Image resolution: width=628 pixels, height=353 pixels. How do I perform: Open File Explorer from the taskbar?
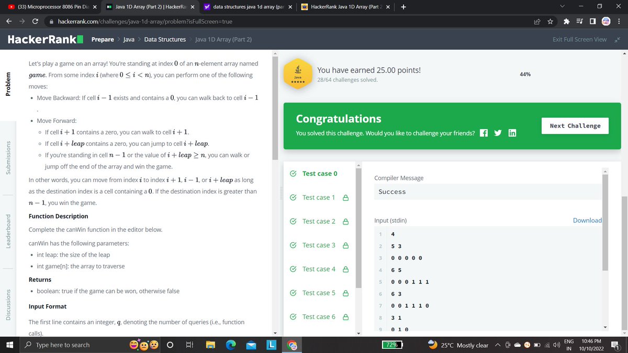[210, 345]
